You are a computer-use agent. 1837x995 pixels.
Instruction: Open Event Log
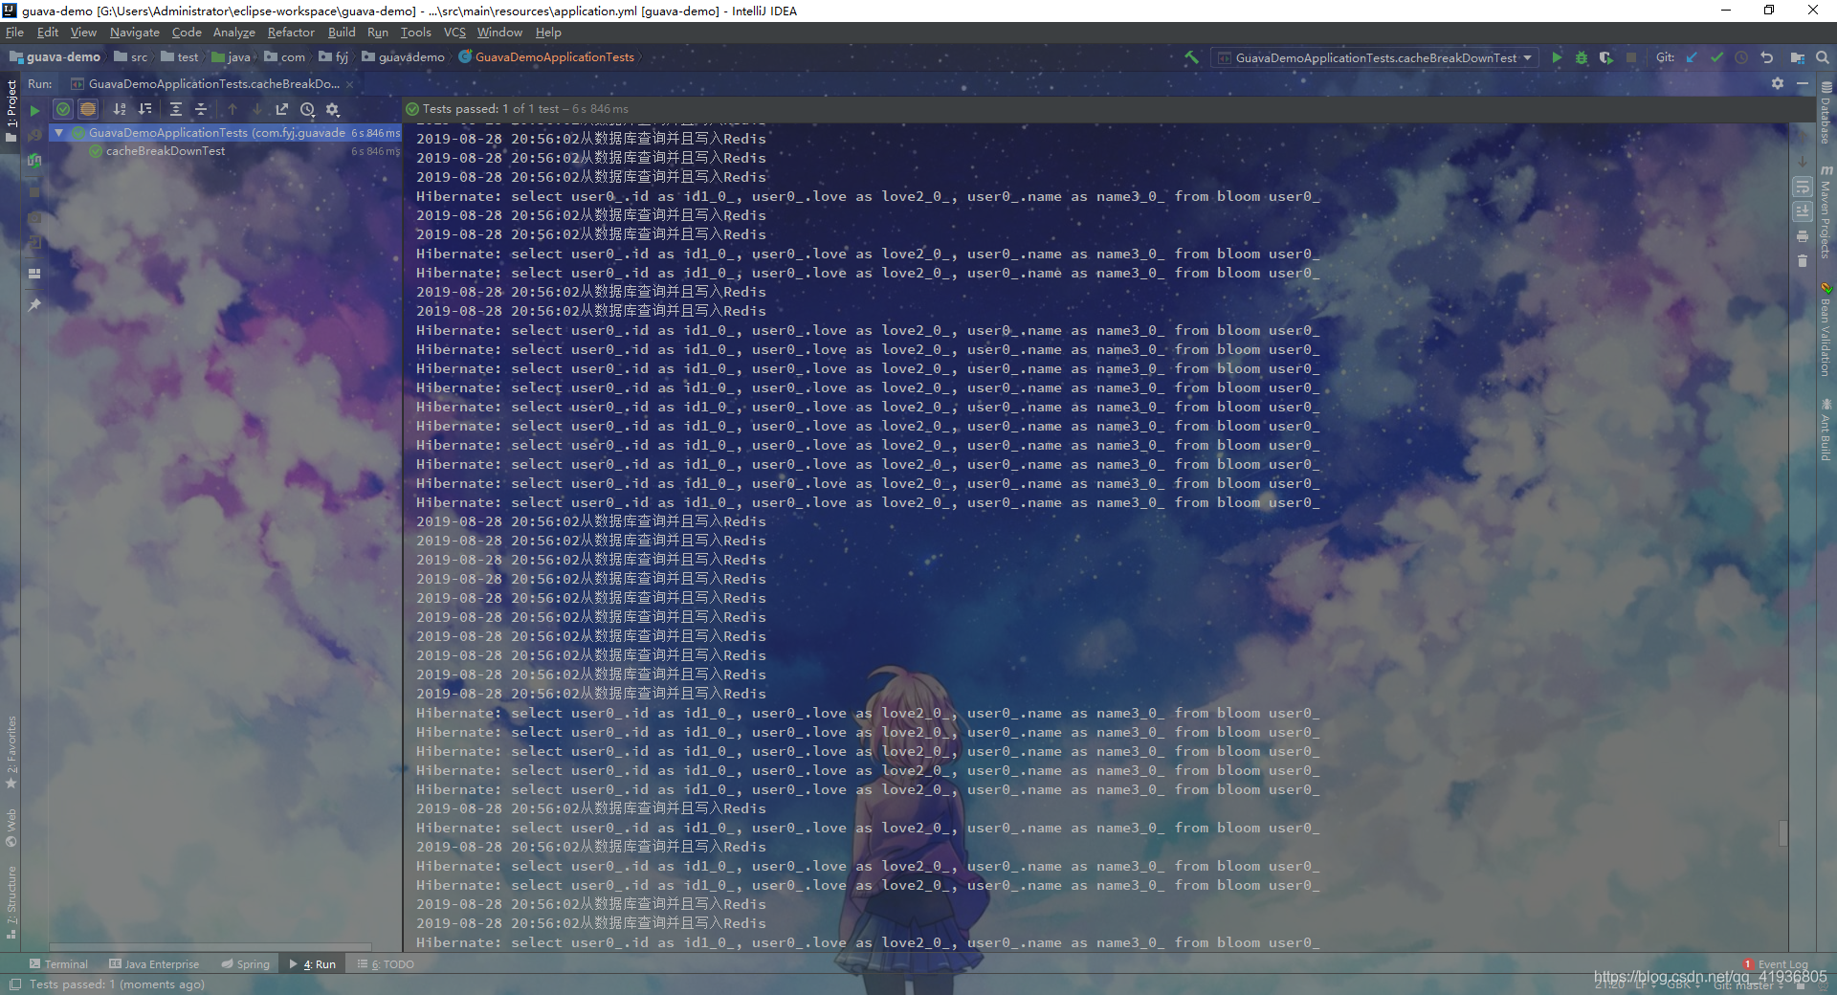click(1776, 964)
